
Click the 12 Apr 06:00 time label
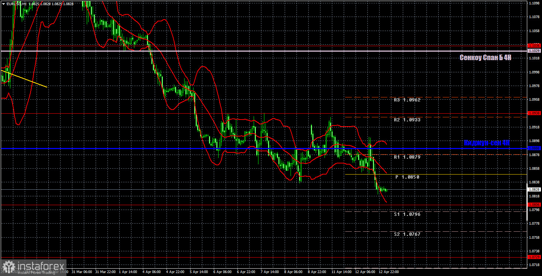[x=364, y=272]
